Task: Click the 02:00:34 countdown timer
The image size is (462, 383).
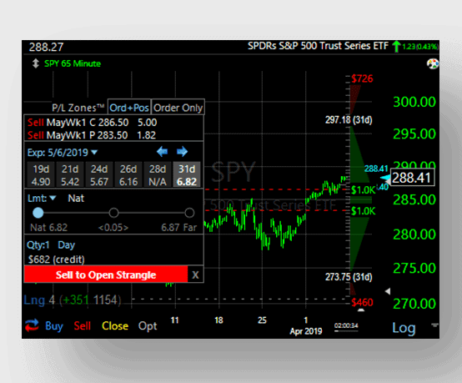Action: tap(346, 325)
